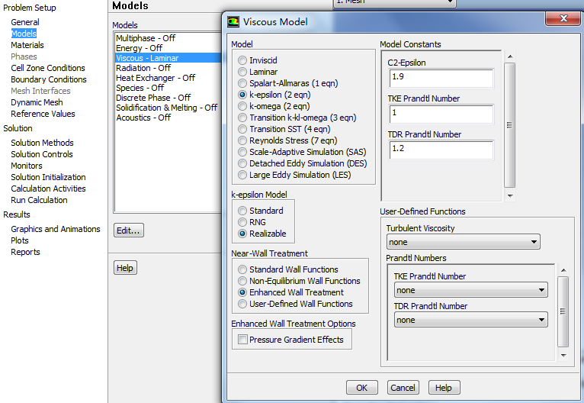
Task: Open TKE Prandtl Number UDF dropdown
Action: 470,290
